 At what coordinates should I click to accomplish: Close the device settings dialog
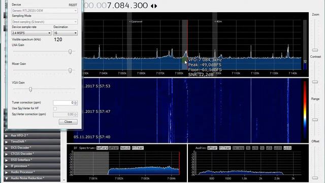click(68, 122)
